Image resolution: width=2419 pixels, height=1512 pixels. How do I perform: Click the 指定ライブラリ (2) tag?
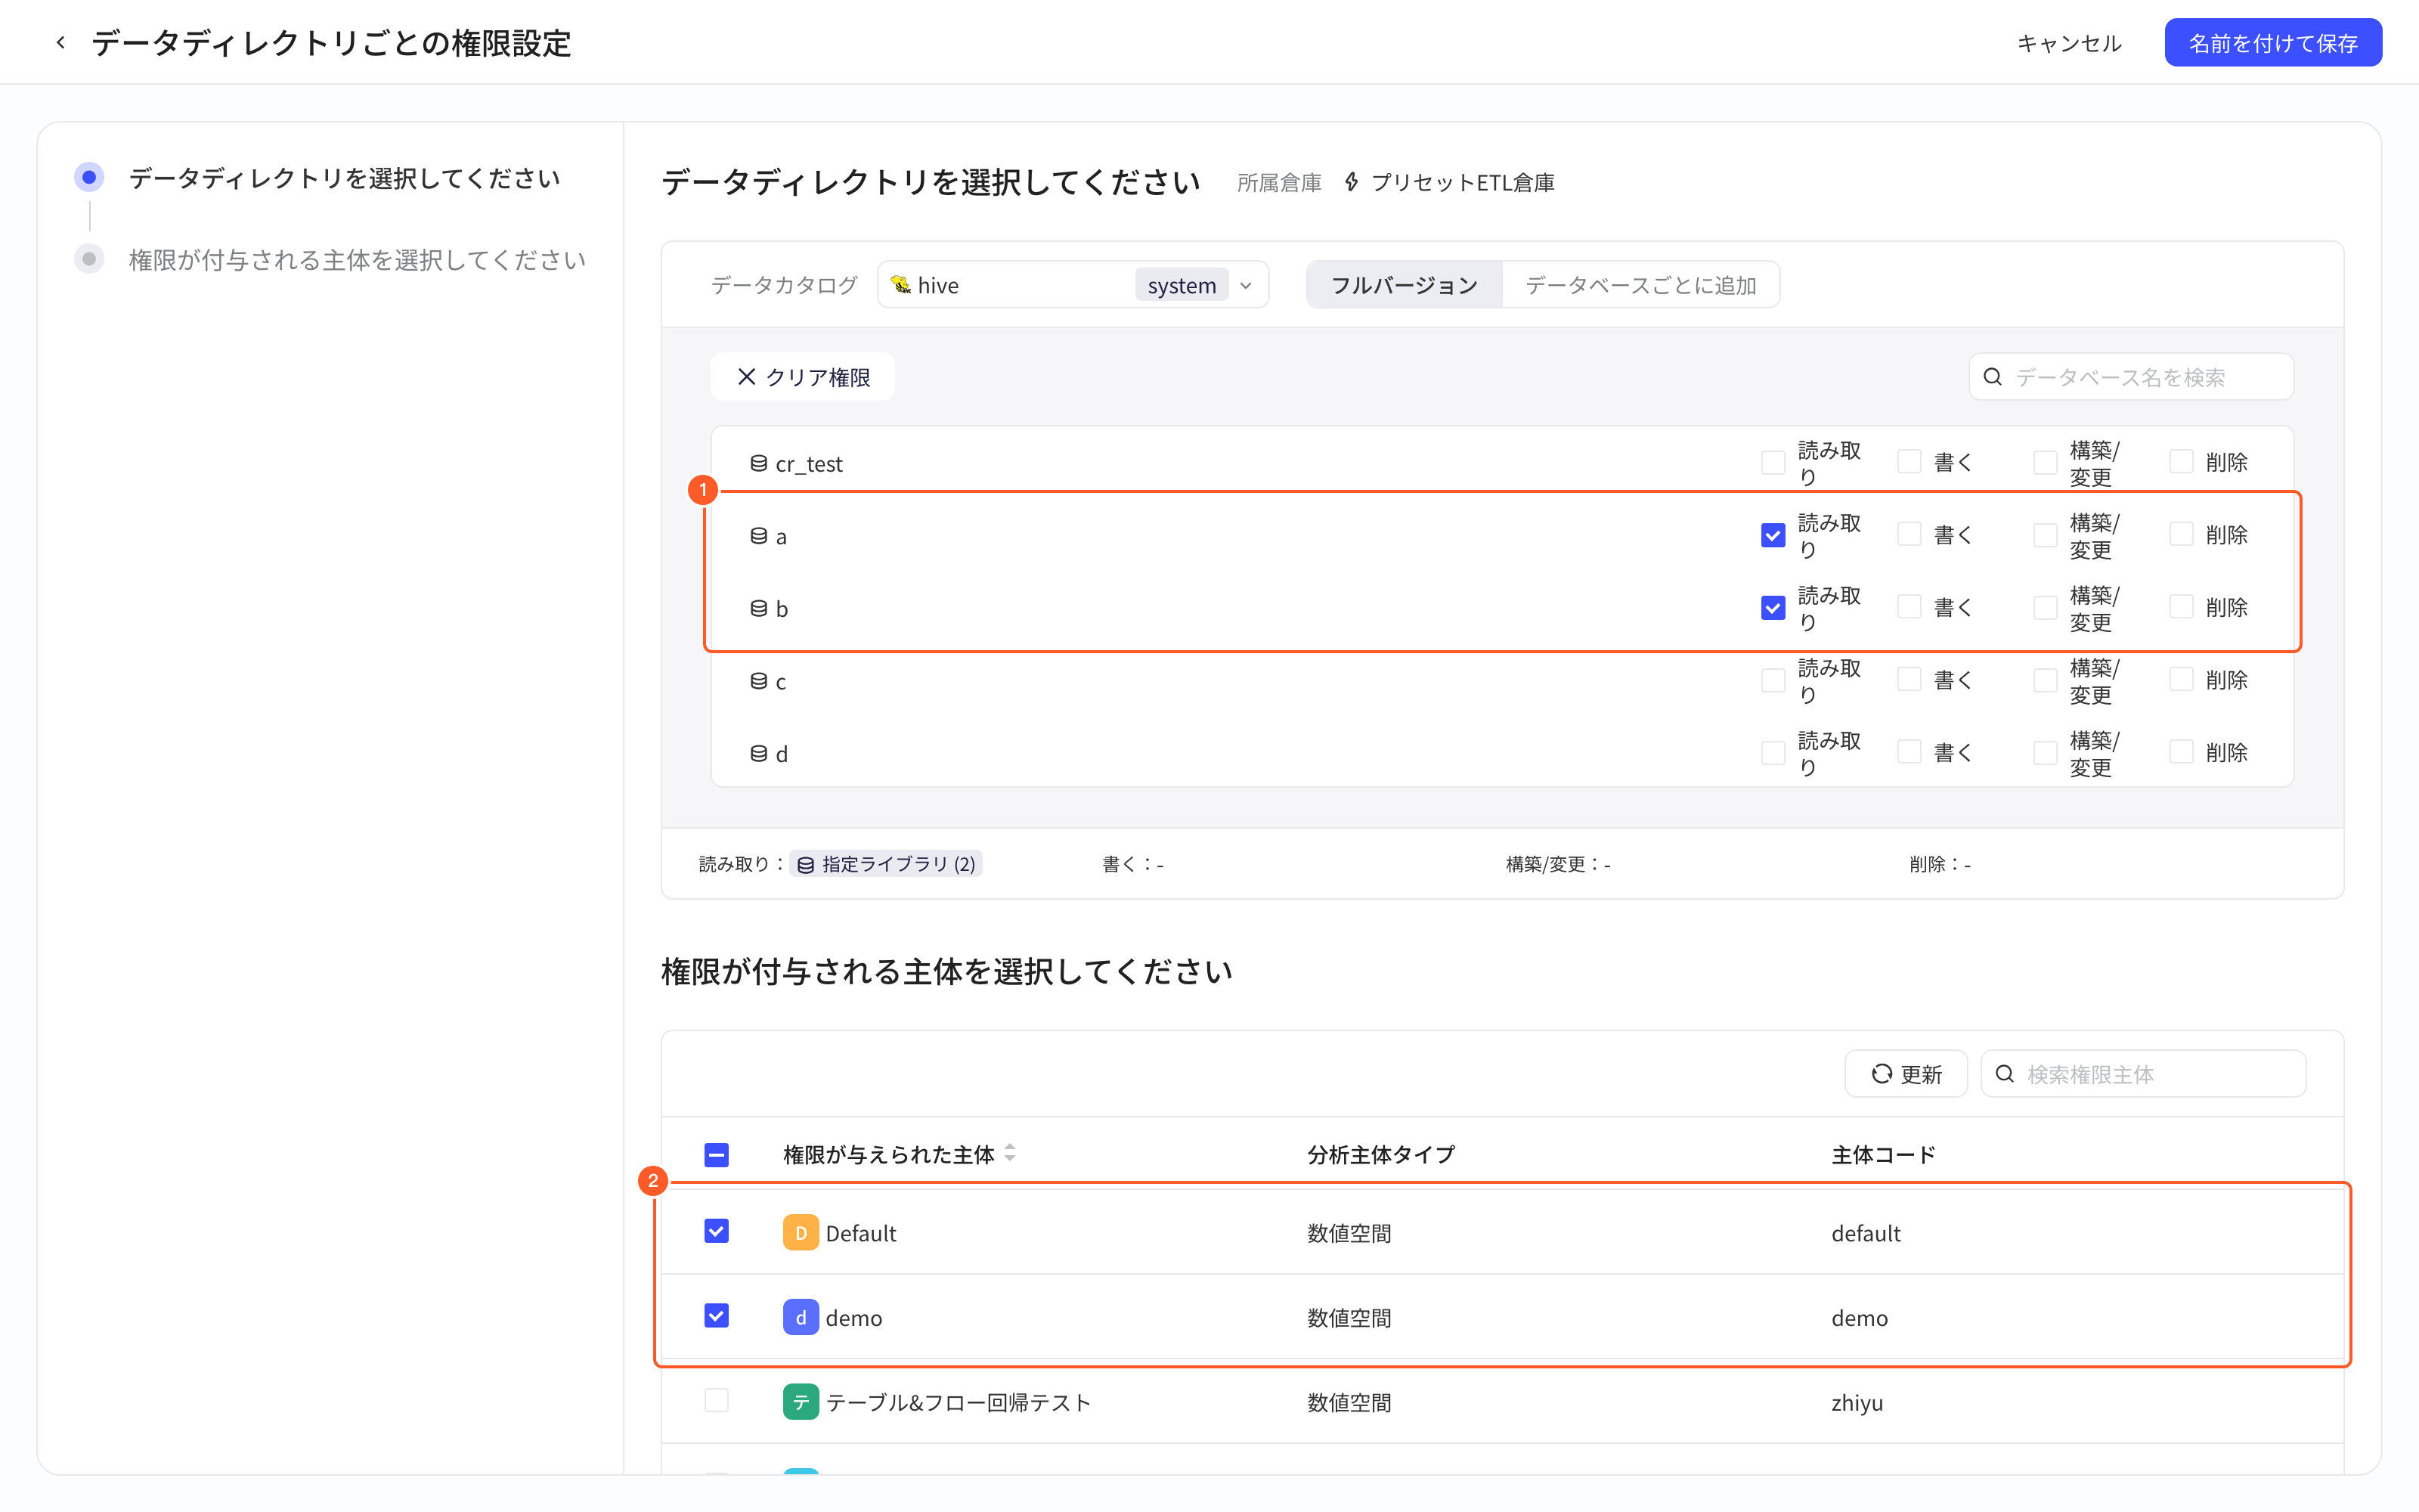886,864
